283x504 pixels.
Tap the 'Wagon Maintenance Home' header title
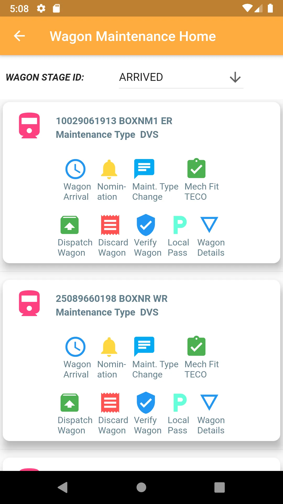click(133, 36)
